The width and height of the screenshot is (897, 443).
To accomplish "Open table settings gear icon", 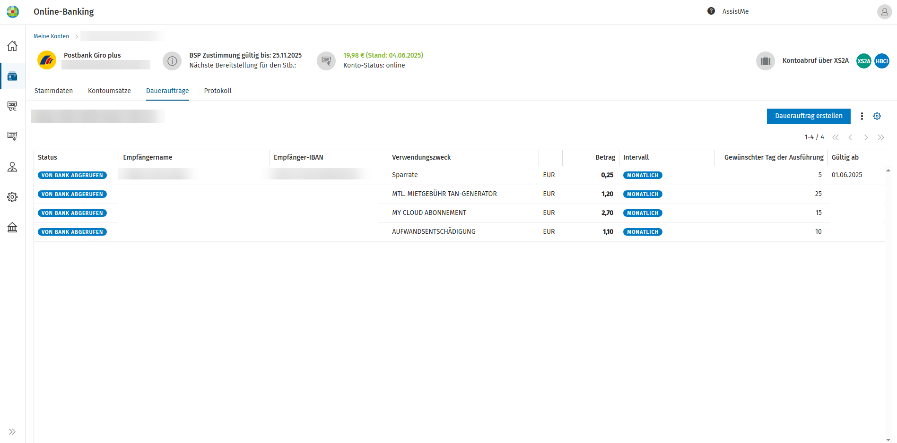I will [877, 116].
